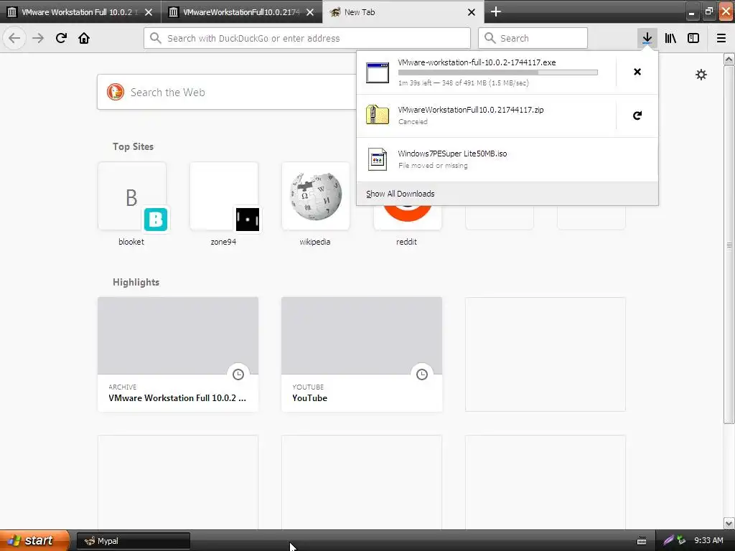735x551 pixels.
Task: Open the Library bookshelf icon
Action: pyautogui.click(x=670, y=38)
